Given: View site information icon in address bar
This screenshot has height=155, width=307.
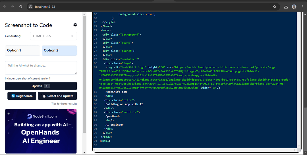Looking at the screenshot, I should coord(30,7).
